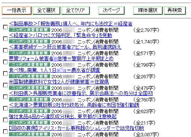
Task: Click ニッポン消費者新聞 badge under 悪質リフォーム article
Action: click(x=30, y=64)
